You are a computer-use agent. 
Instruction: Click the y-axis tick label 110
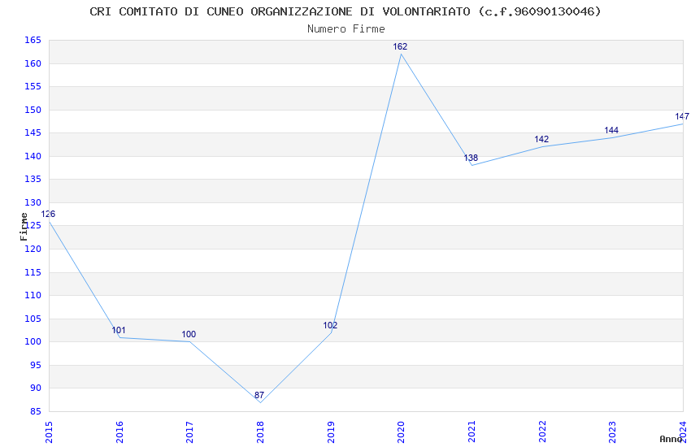click(x=33, y=296)
